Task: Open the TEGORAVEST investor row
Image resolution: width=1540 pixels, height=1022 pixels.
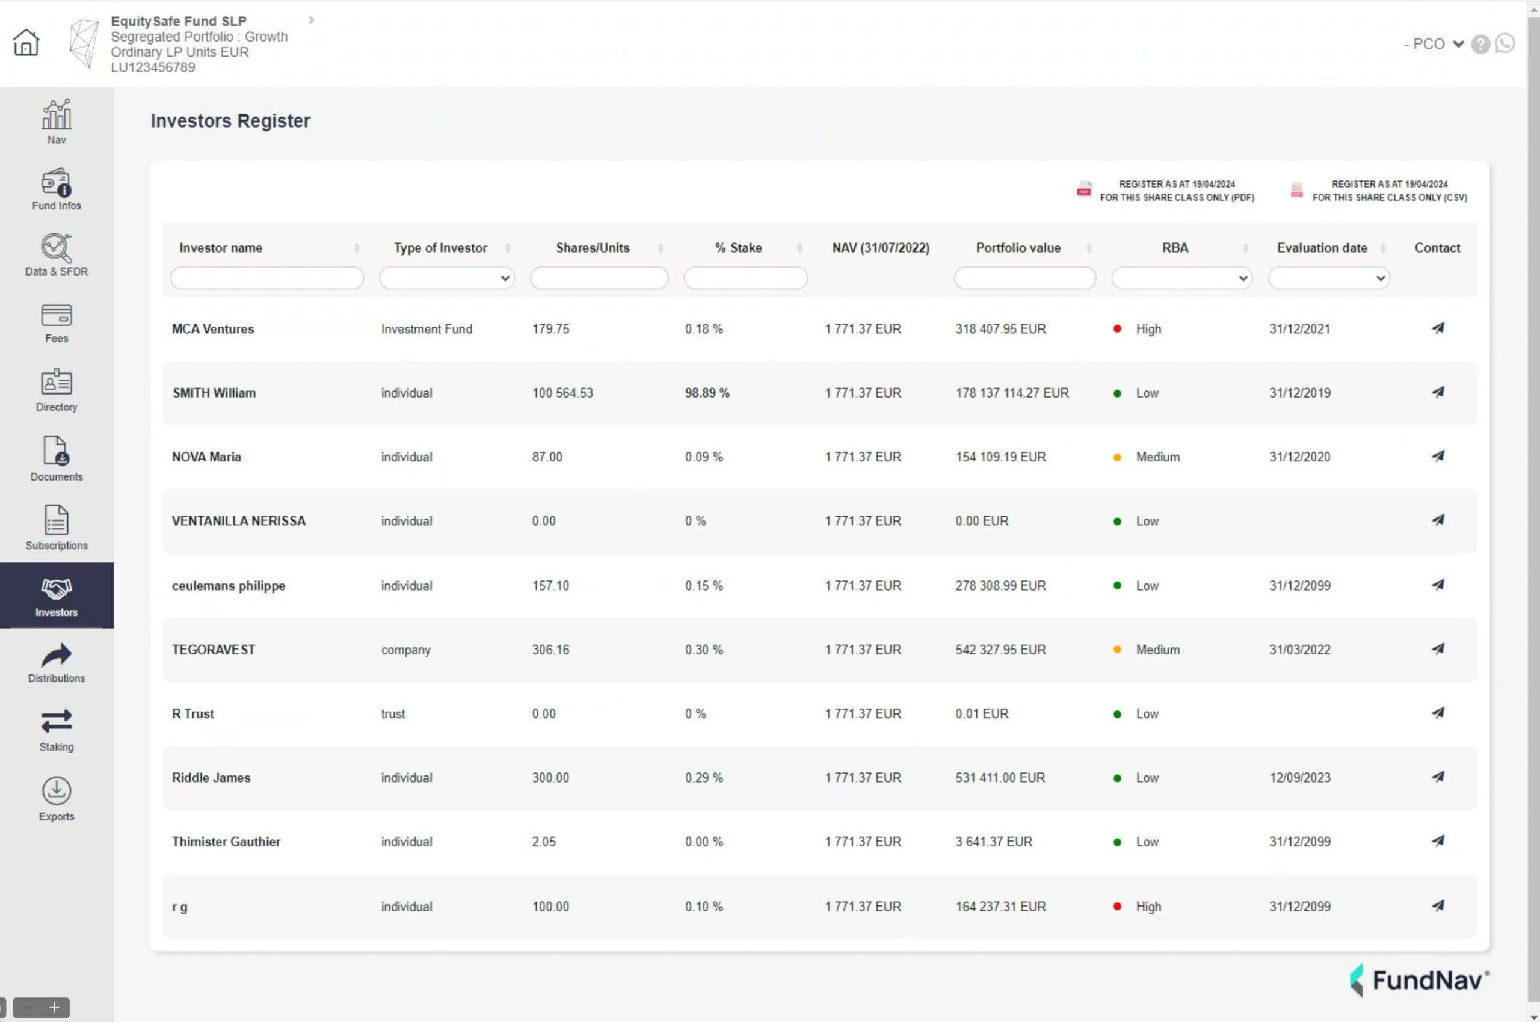Action: click(x=820, y=650)
